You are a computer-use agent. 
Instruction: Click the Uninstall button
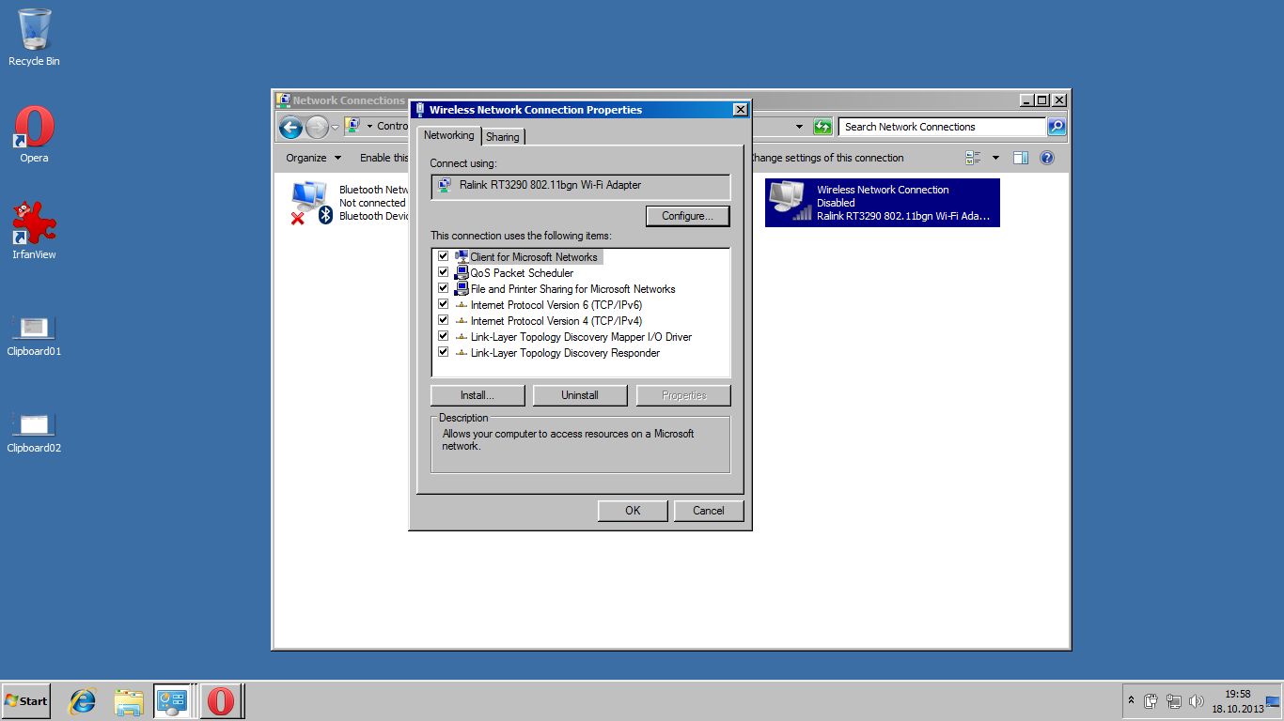[x=580, y=395]
